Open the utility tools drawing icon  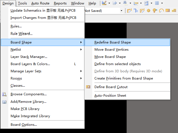pos(104,3)
